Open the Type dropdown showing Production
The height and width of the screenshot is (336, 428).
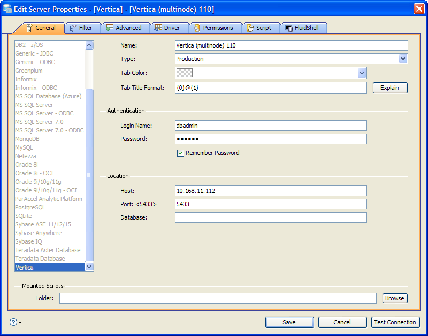point(291,59)
